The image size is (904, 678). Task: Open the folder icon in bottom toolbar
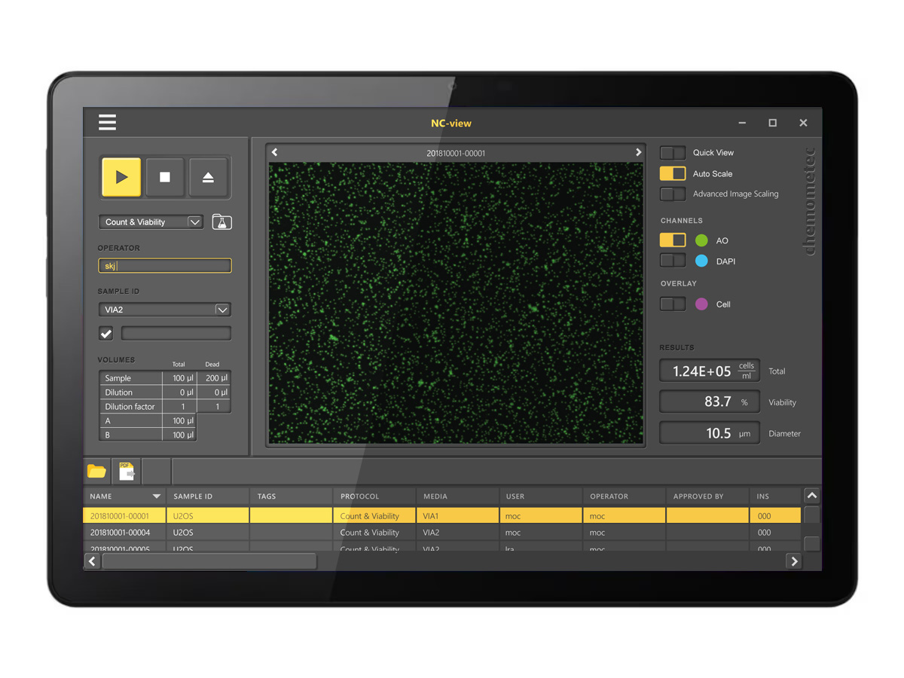tap(96, 472)
